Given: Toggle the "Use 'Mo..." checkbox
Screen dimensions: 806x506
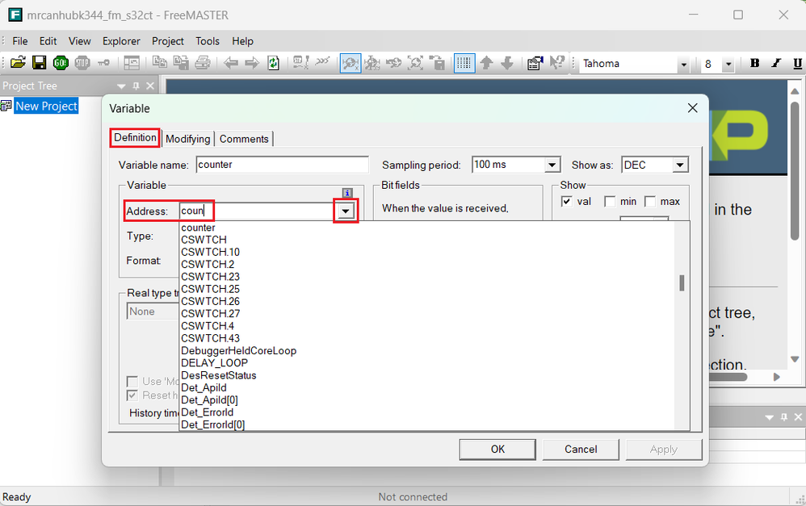Looking at the screenshot, I should tap(132, 381).
